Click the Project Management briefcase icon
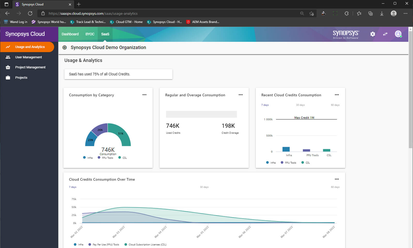The height and width of the screenshot is (248, 413). tap(8, 67)
